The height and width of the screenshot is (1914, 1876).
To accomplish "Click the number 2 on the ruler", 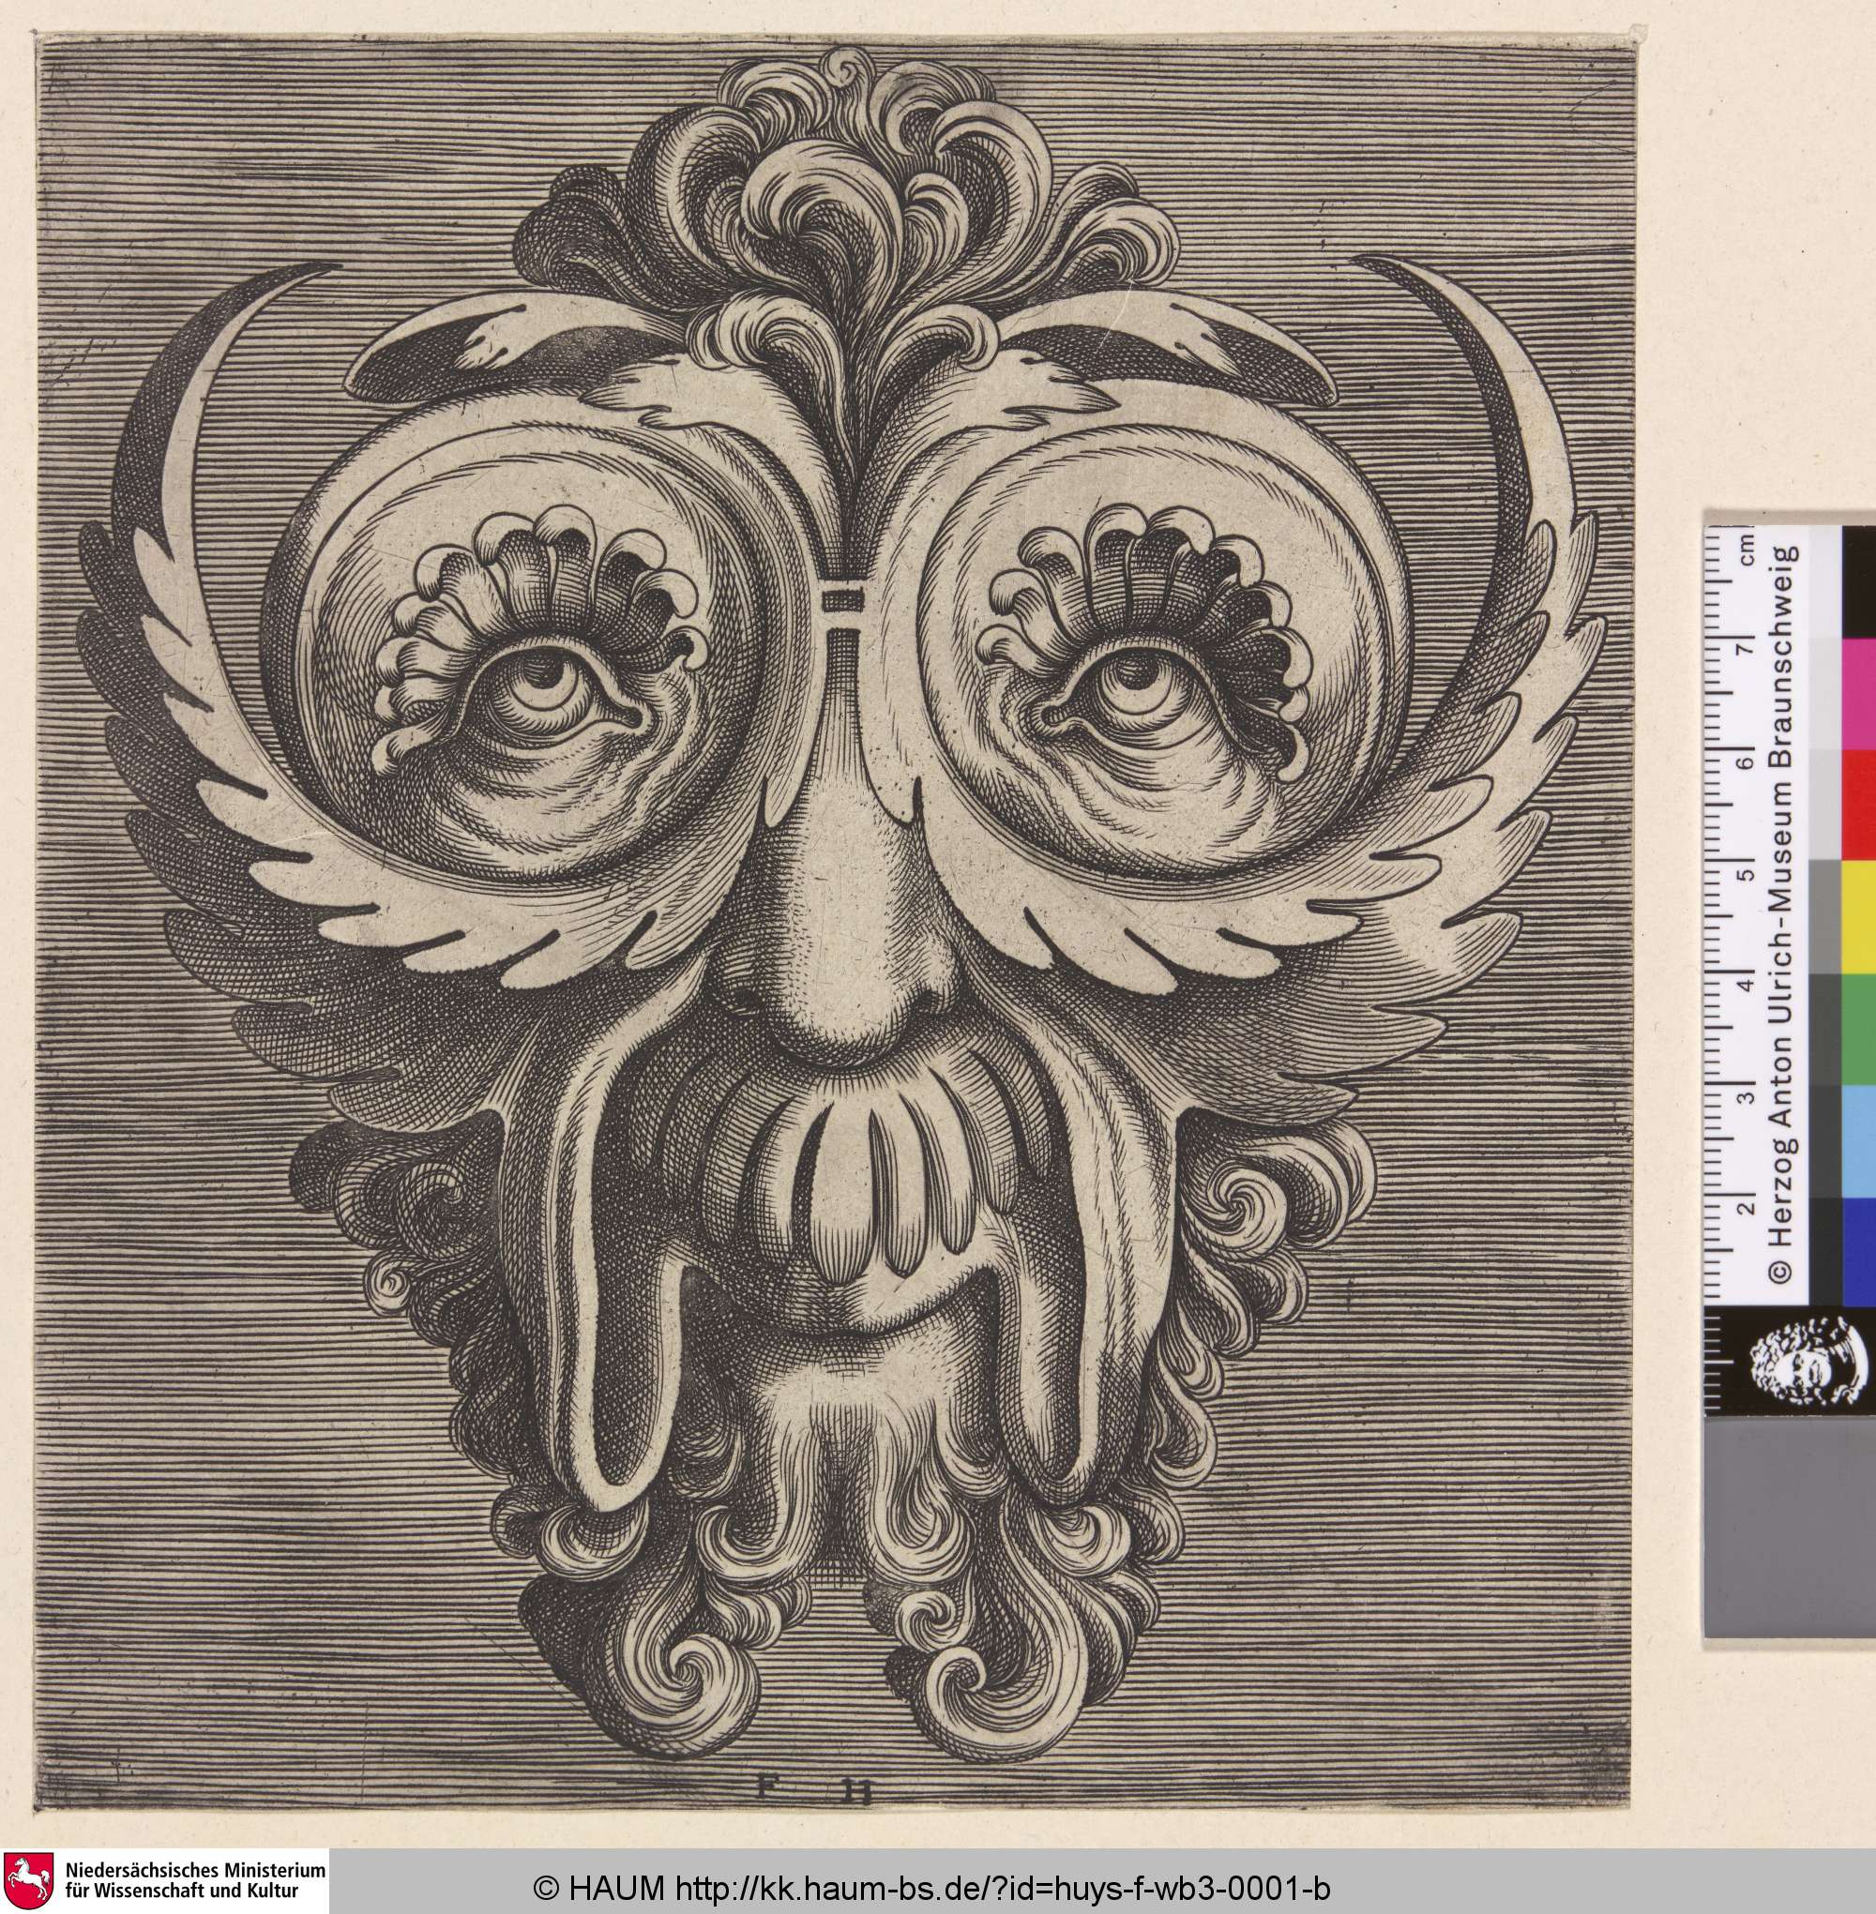I will (x=1747, y=1210).
